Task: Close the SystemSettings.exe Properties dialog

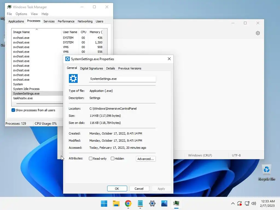Action: (169, 59)
